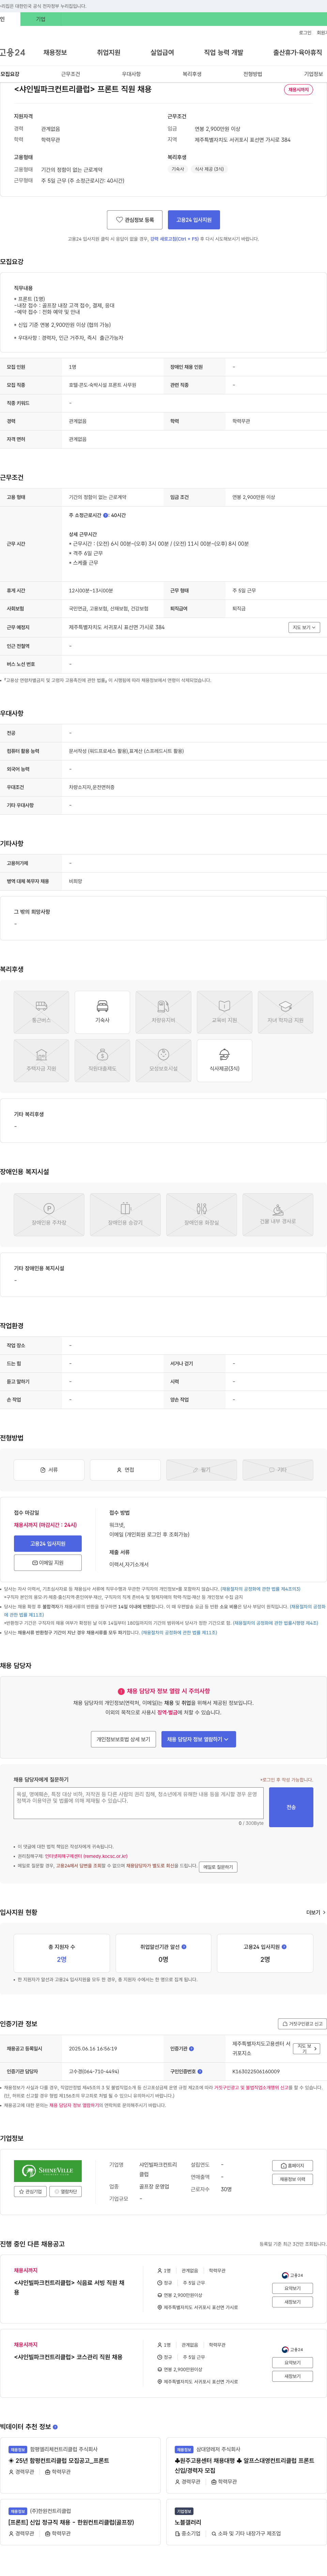Viewport: 327px width, 2576px height.
Task: Click the top 고용24 입사지원 button
Action: [x=195, y=220]
